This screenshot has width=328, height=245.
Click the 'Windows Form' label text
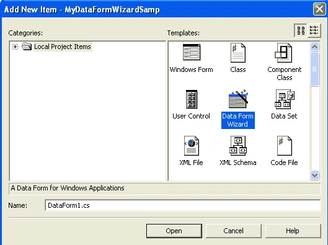point(192,69)
